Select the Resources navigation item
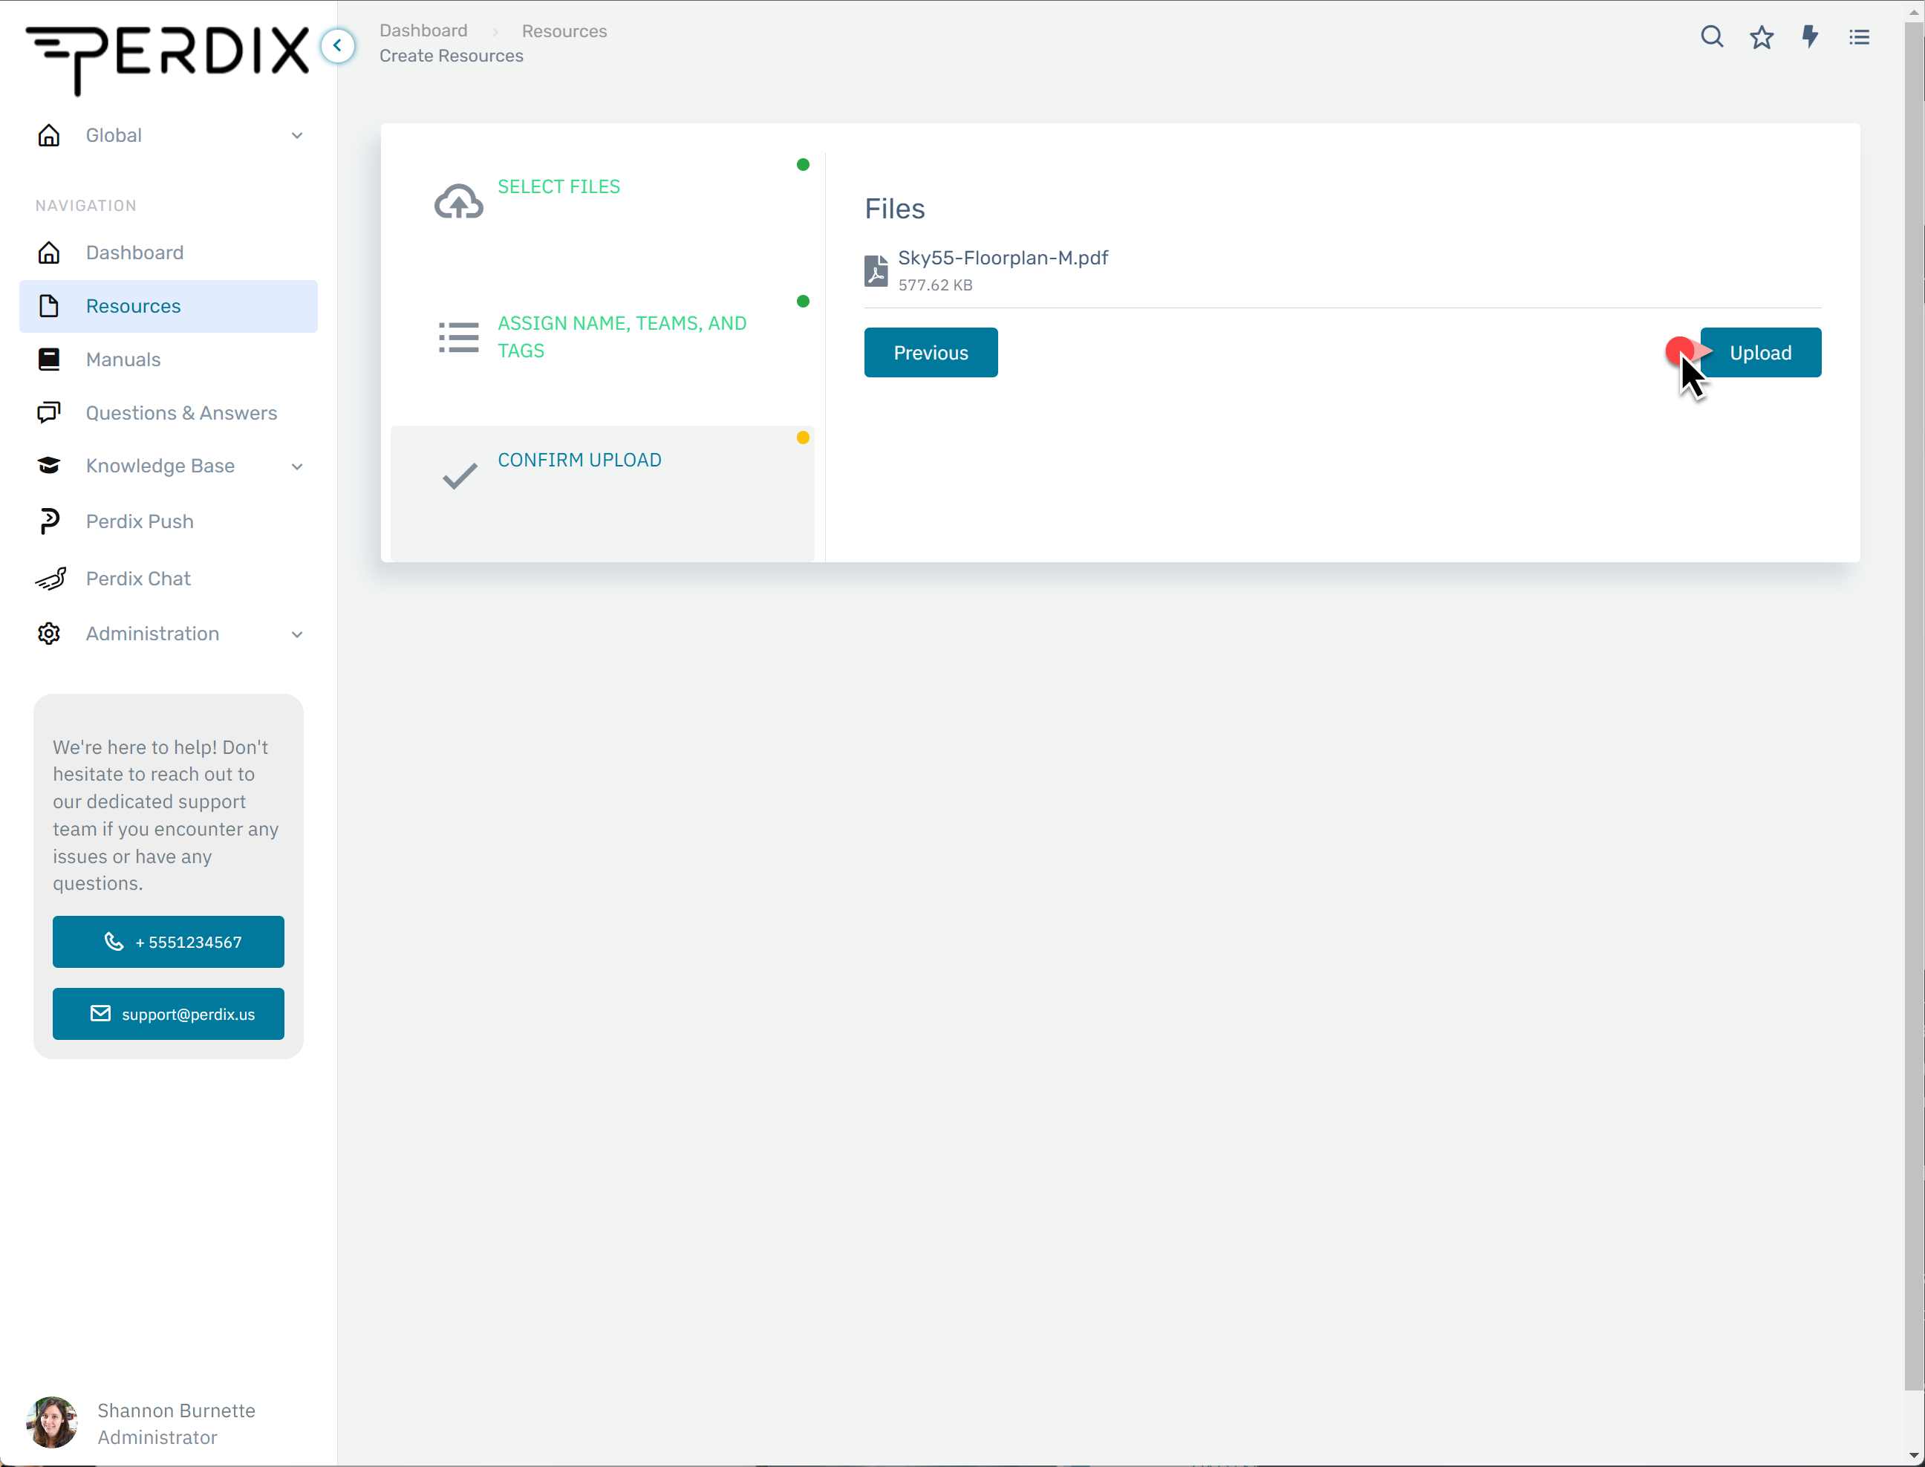Screen dimensions: 1925x1467 pos(169,305)
